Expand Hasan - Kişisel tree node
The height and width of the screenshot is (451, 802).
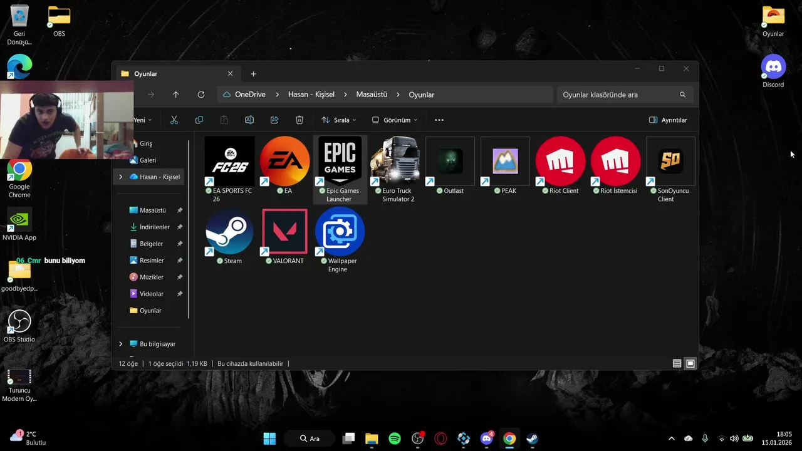click(x=120, y=177)
